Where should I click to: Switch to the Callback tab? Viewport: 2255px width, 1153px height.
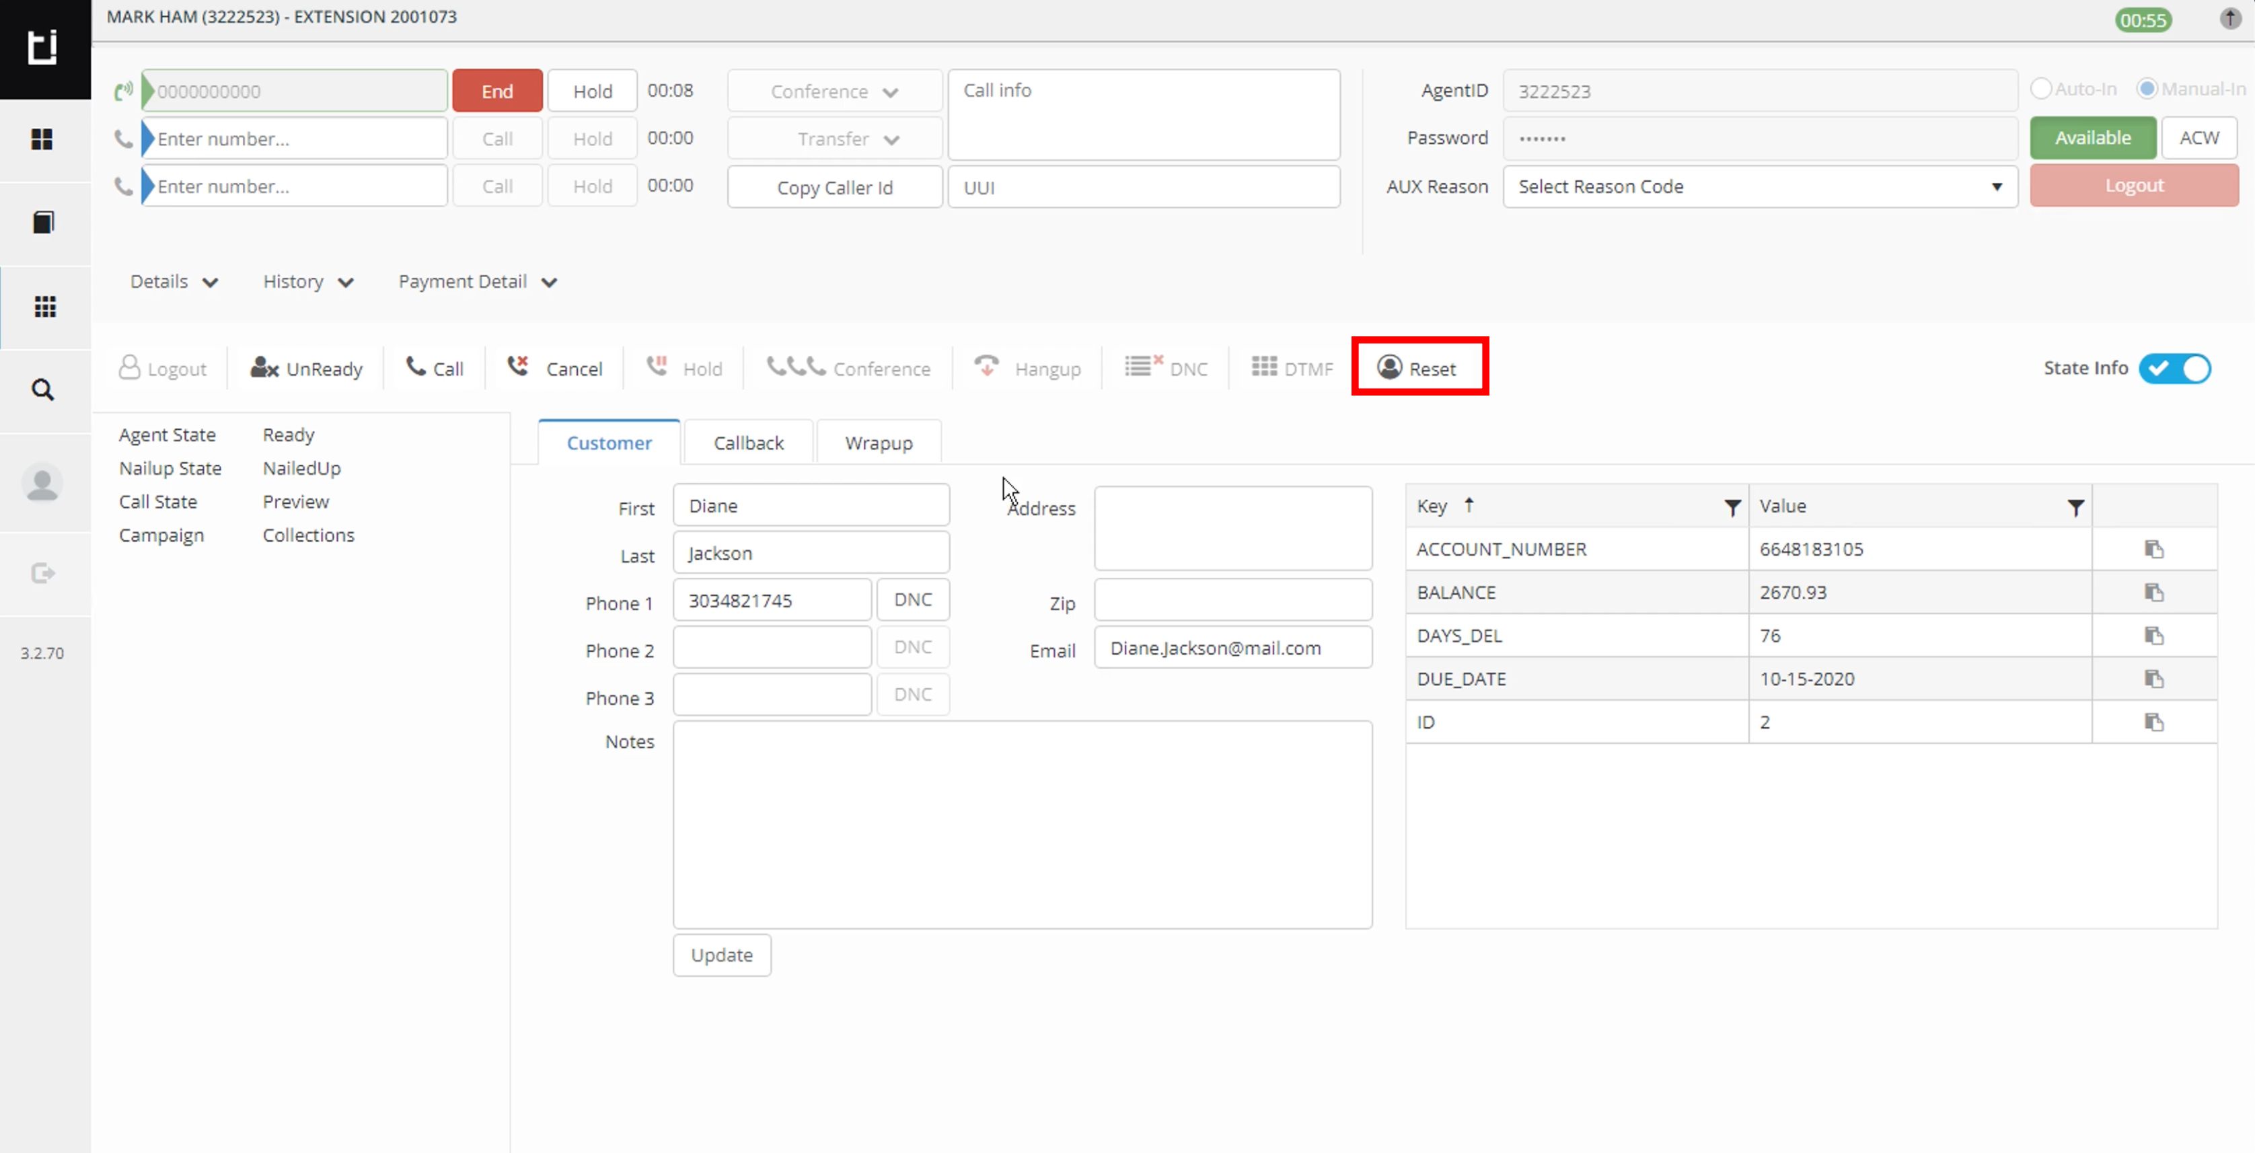coord(749,443)
